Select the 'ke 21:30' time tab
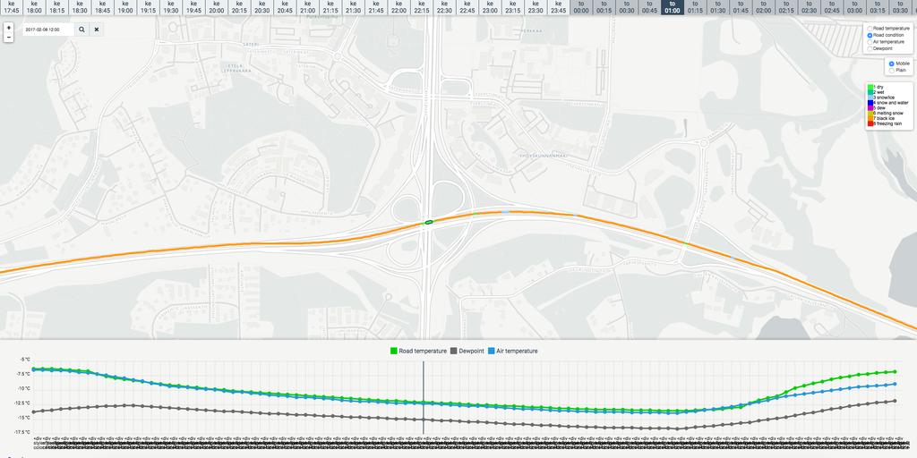 pyautogui.click(x=353, y=7)
